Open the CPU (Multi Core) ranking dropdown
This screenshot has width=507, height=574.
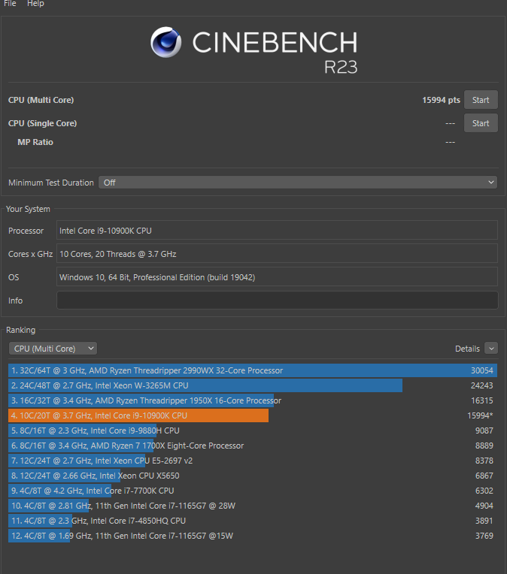pos(53,349)
